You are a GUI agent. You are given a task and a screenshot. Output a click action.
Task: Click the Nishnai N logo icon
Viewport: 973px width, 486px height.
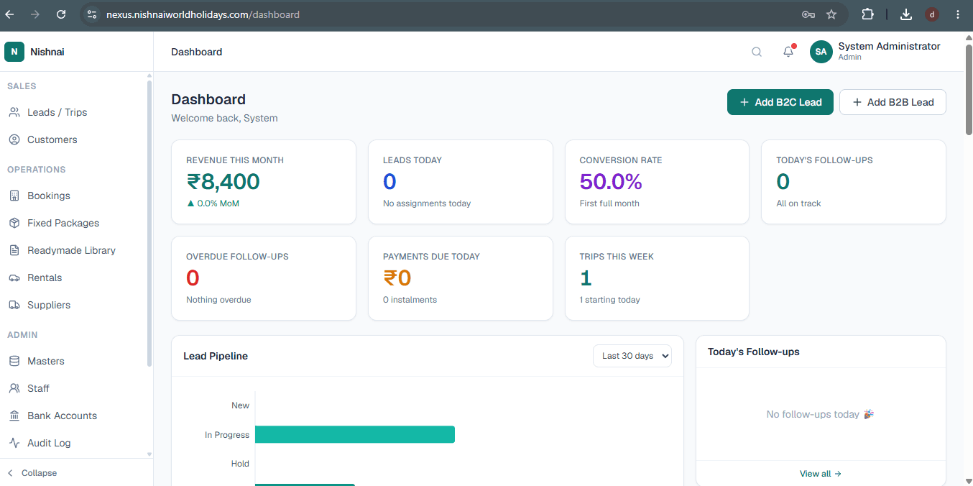[14, 52]
